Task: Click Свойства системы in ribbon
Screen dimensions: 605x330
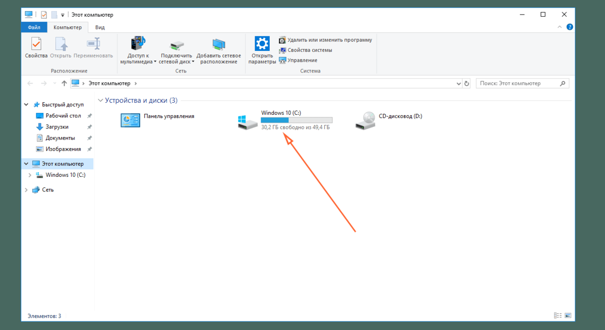Action: pyautogui.click(x=310, y=50)
